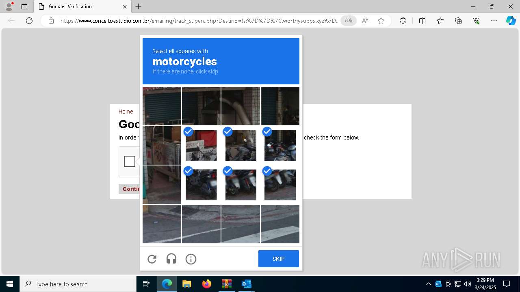Open a new browser tab
Screen dimensions: 520x292
(139, 6)
